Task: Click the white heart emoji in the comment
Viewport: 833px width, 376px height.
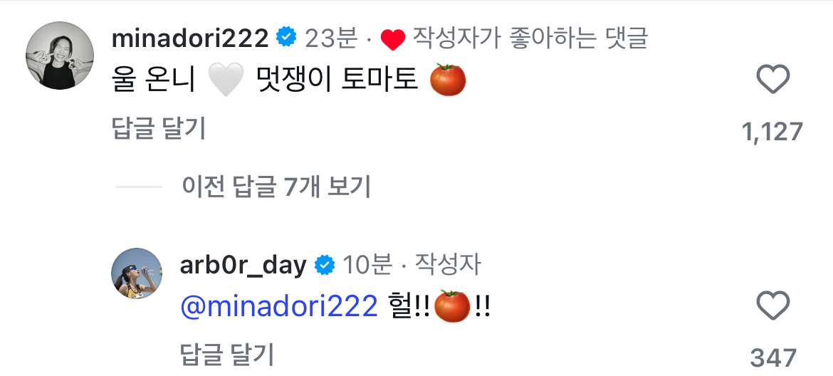Action: click(x=226, y=80)
